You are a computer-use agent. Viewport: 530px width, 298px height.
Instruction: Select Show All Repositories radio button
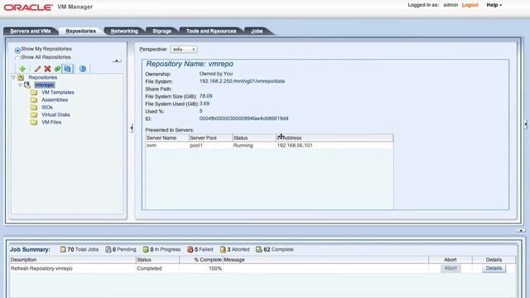tap(17, 58)
